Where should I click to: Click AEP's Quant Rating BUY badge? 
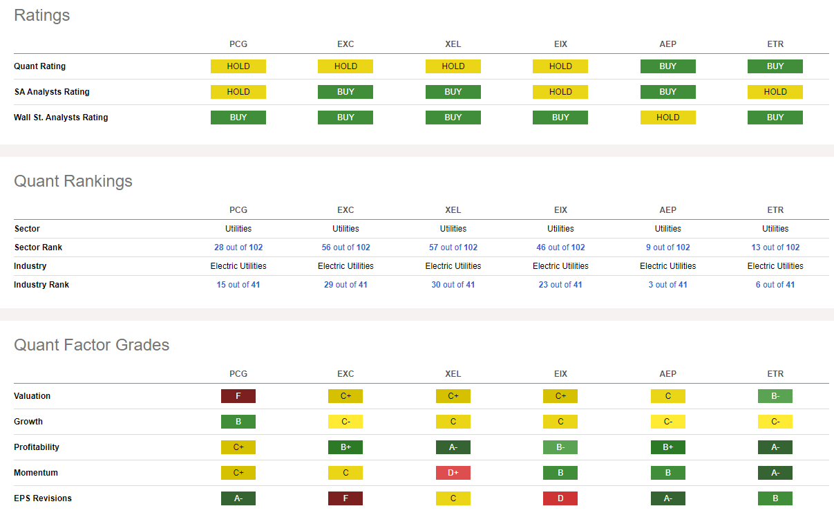coord(667,66)
